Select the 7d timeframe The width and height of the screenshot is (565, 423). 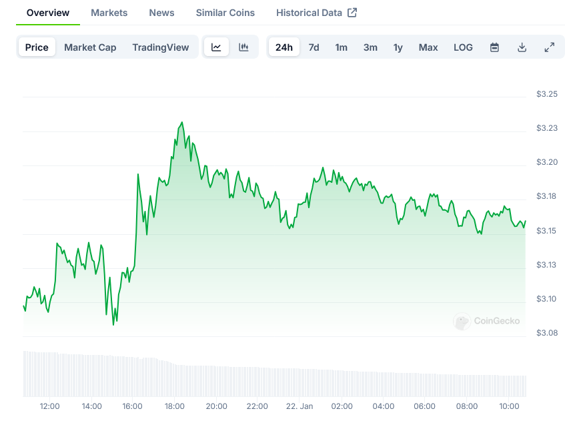[x=314, y=47]
